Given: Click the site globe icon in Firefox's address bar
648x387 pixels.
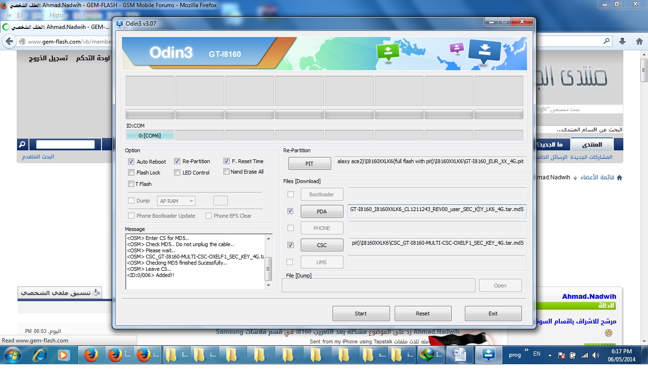Looking at the screenshot, I should point(22,42).
